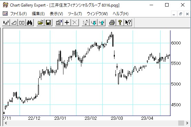The height and width of the screenshot is (127, 191).
Task: Open help with the question mark icon
Action: click(x=120, y=22)
